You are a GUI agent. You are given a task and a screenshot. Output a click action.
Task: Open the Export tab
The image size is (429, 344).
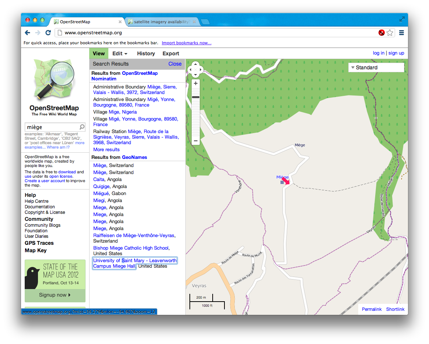click(171, 53)
